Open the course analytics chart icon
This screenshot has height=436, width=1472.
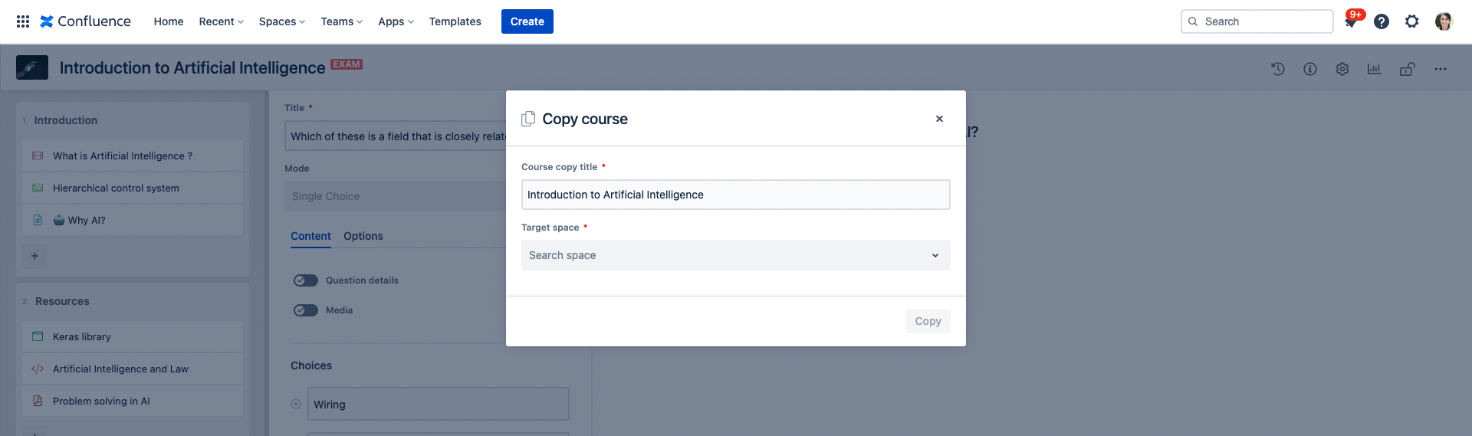(x=1374, y=69)
